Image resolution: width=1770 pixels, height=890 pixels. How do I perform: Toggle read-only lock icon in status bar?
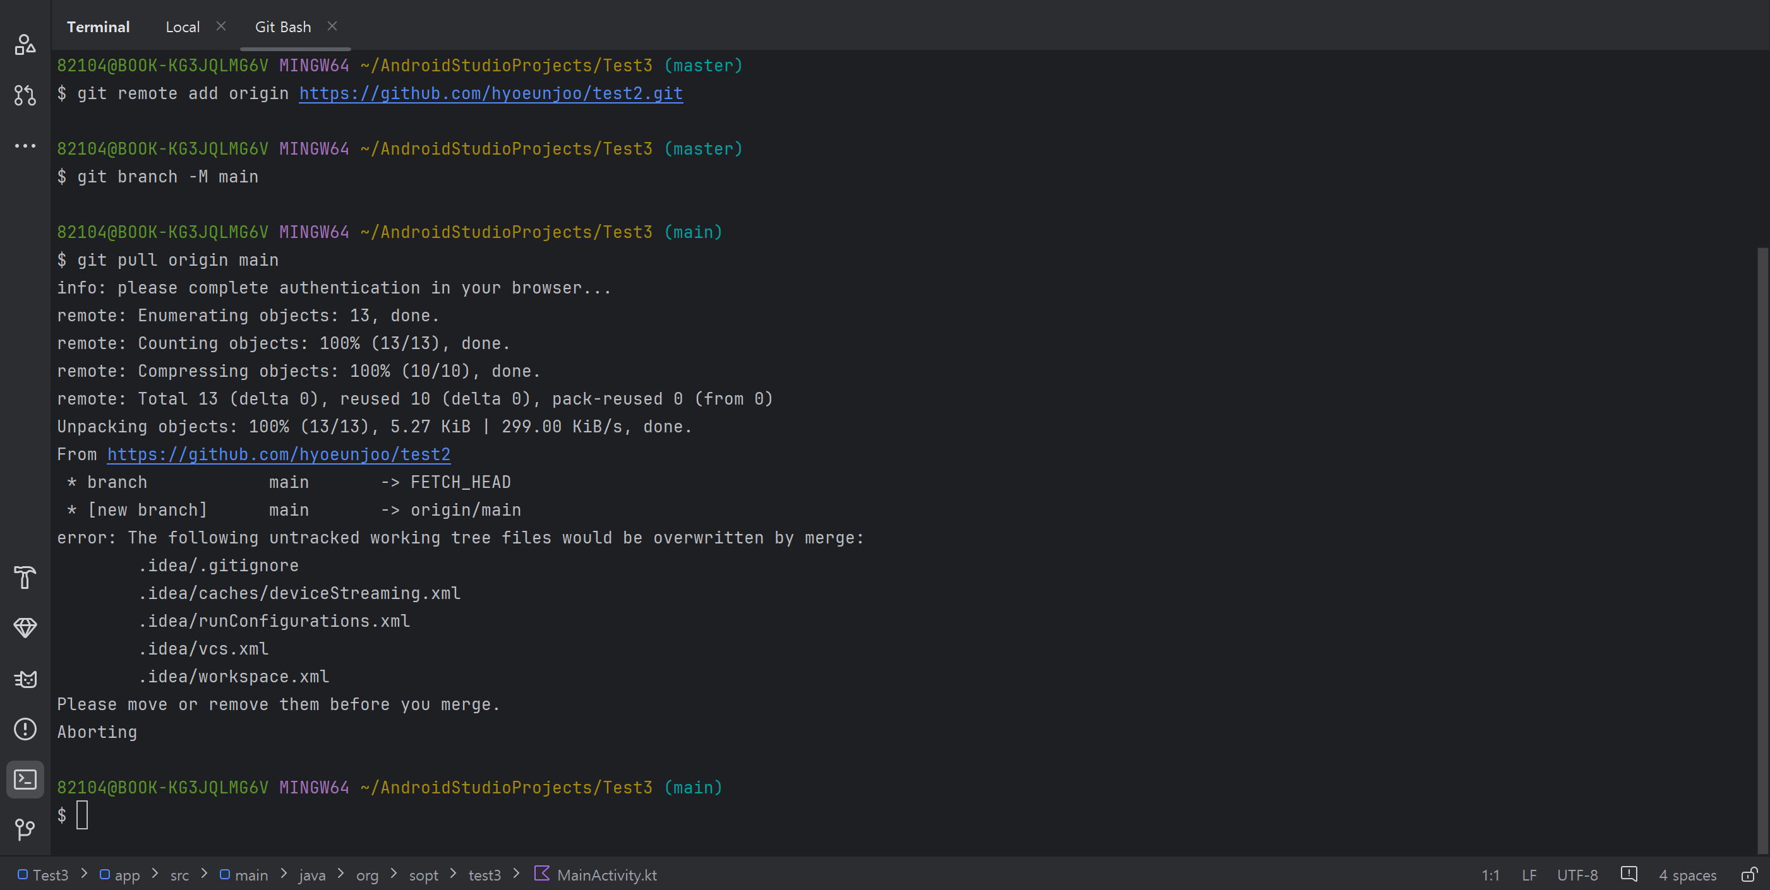(x=1749, y=875)
